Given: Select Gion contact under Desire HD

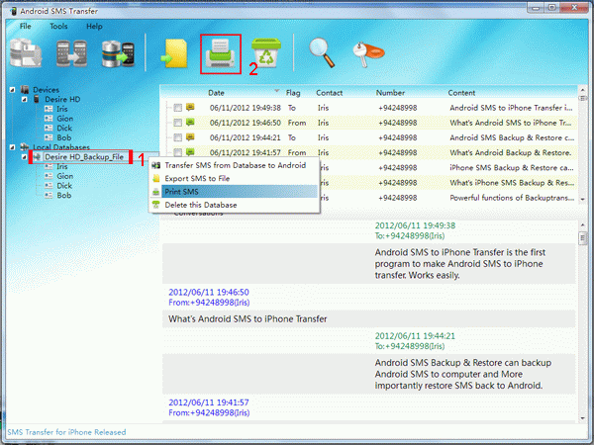Looking at the screenshot, I should pyautogui.click(x=64, y=119).
